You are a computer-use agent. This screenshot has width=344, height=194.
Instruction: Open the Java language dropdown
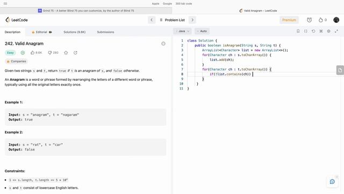(x=183, y=31)
